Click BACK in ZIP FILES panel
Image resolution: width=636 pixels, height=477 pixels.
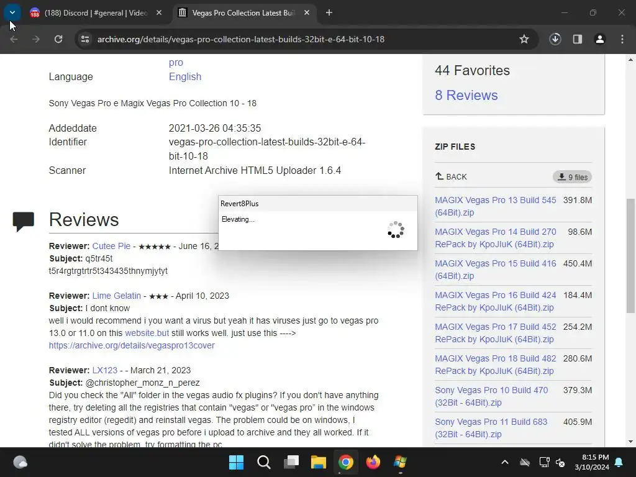coord(451,177)
